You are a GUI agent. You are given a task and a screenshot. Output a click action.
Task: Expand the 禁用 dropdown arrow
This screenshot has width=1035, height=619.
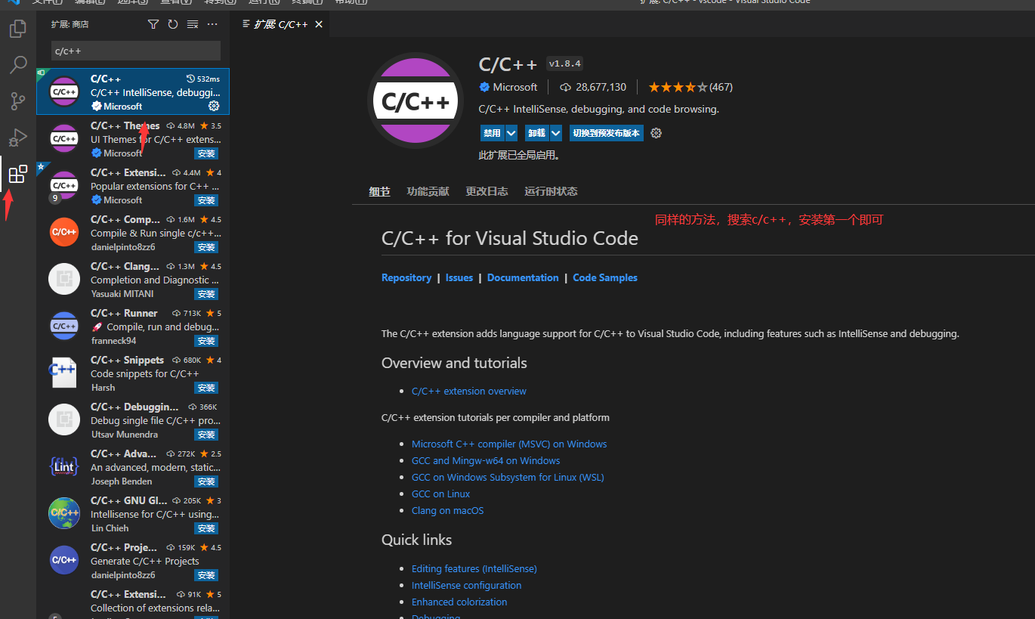(x=511, y=133)
